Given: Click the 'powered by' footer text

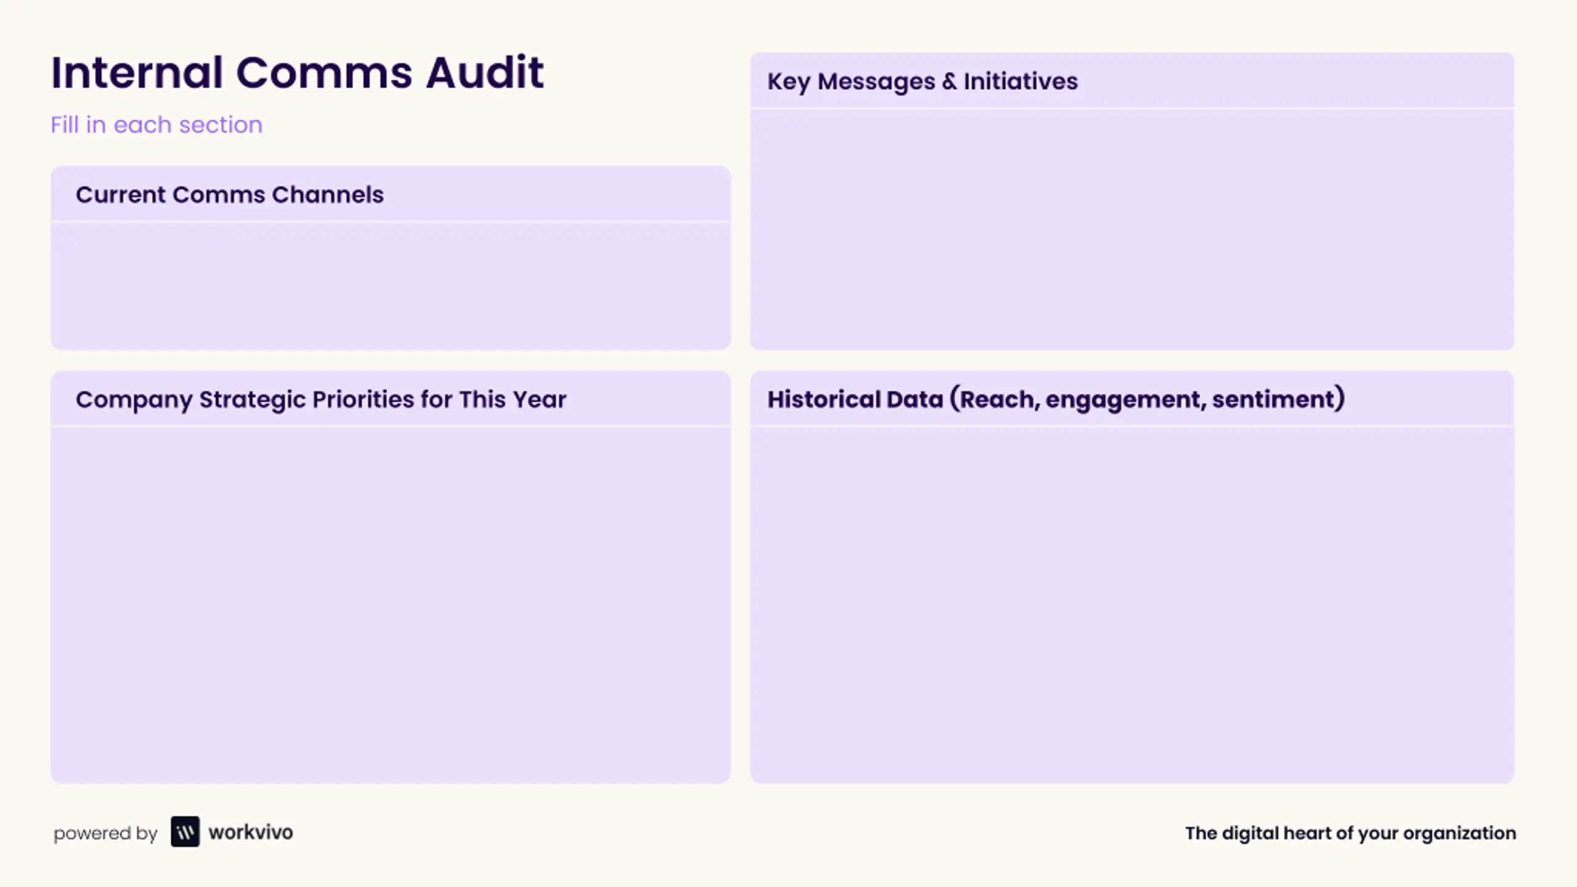Looking at the screenshot, I should click(105, 833).
